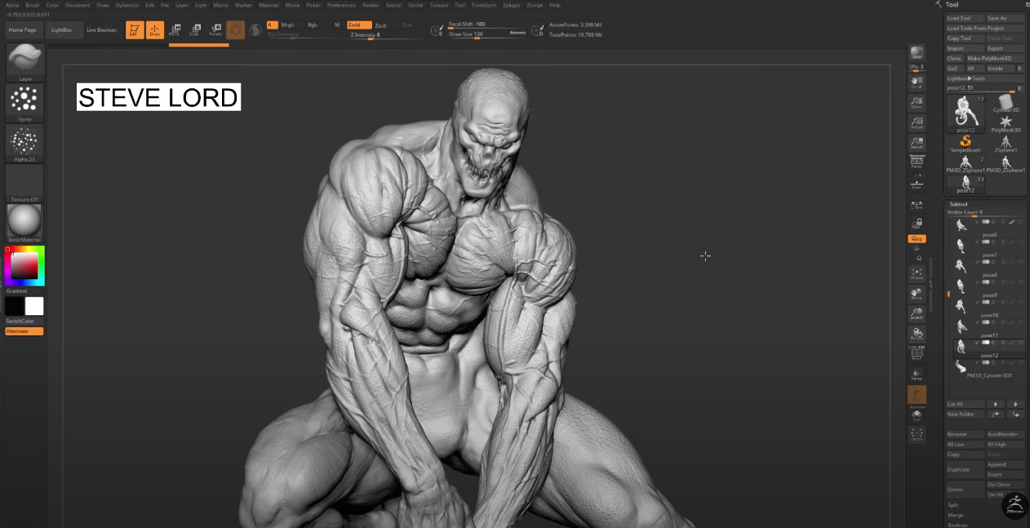Open the Spray stroke picker
The width and height of the screenshot is (1030, 528).
(24, 102)
